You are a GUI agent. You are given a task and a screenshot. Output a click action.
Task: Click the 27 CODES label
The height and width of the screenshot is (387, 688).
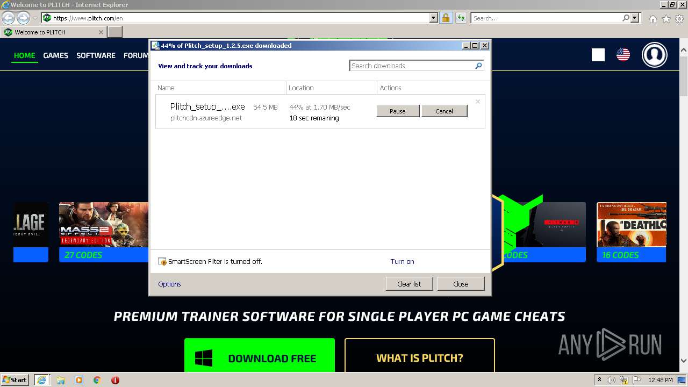coord(83,255)
